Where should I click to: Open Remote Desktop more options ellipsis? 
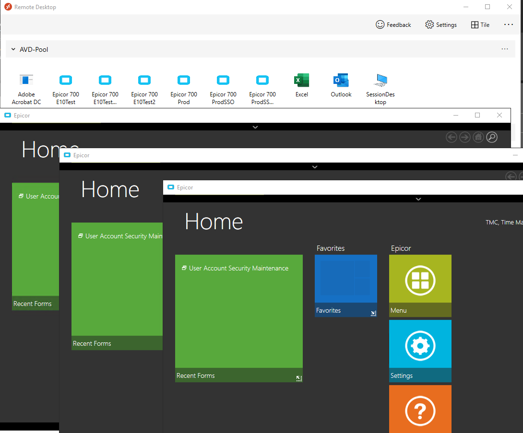pos(508,24)
